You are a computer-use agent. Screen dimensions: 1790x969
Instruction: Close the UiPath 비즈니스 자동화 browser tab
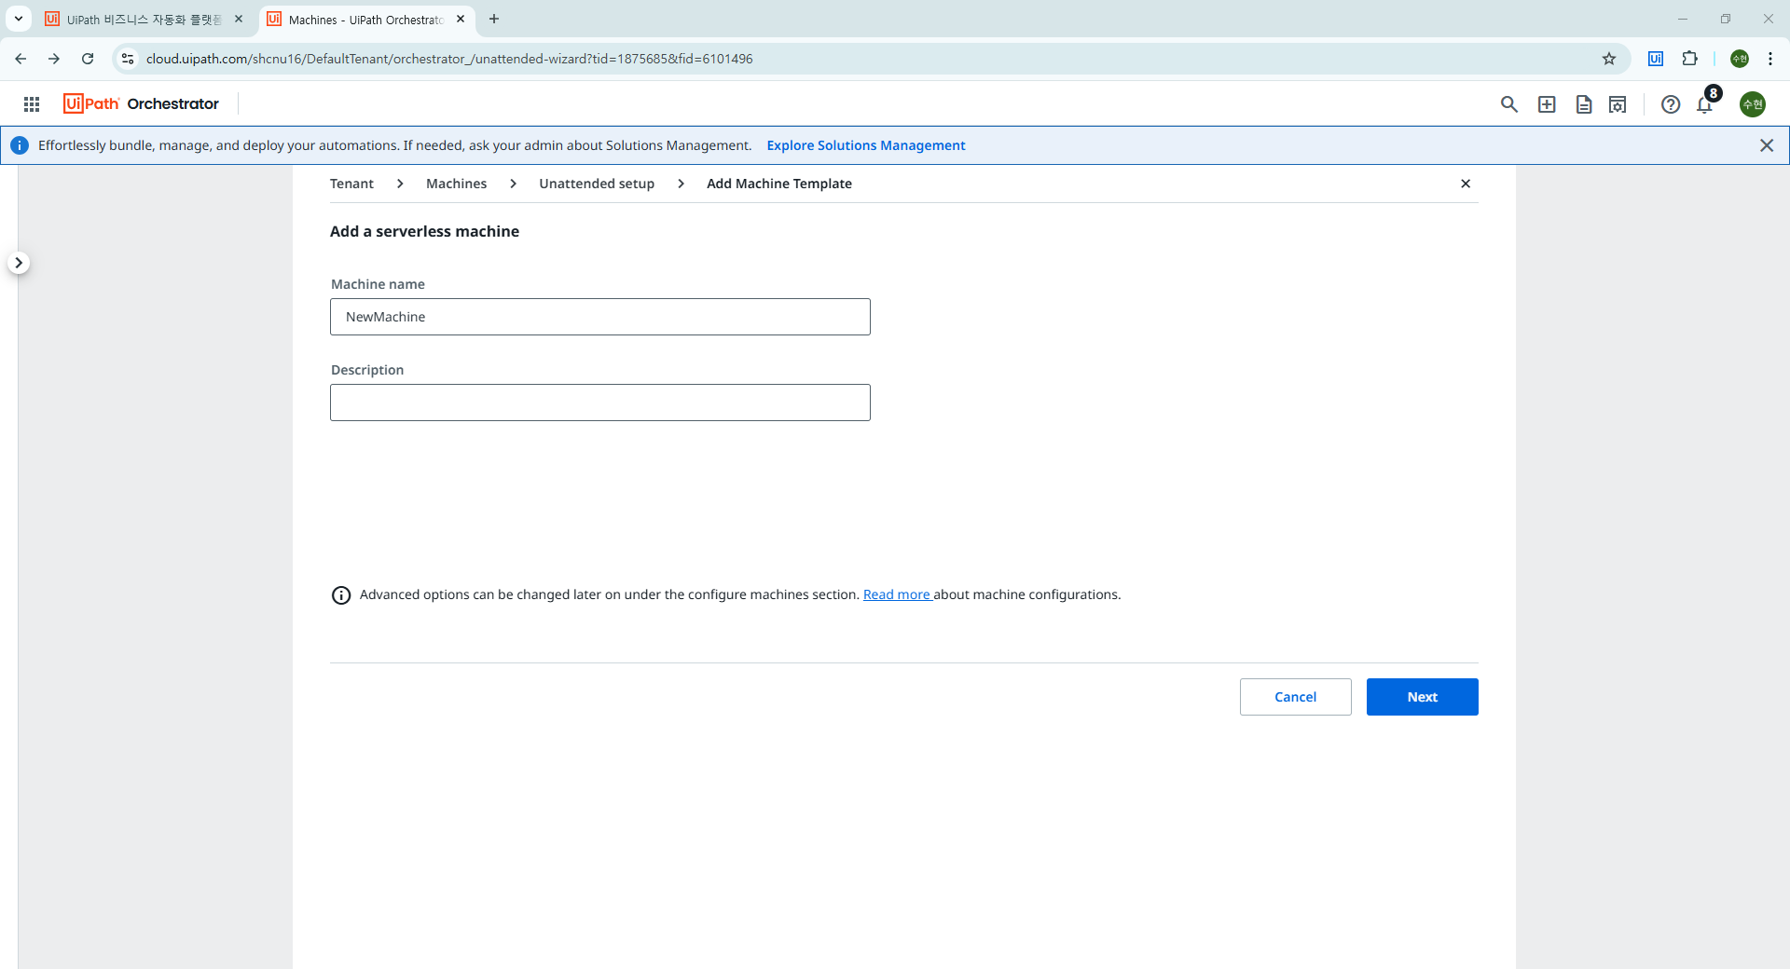coord(239,19)
